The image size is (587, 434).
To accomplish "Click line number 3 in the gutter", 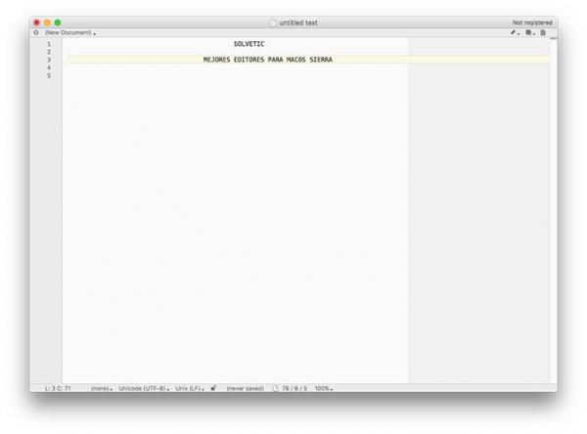I will point(49,60).
